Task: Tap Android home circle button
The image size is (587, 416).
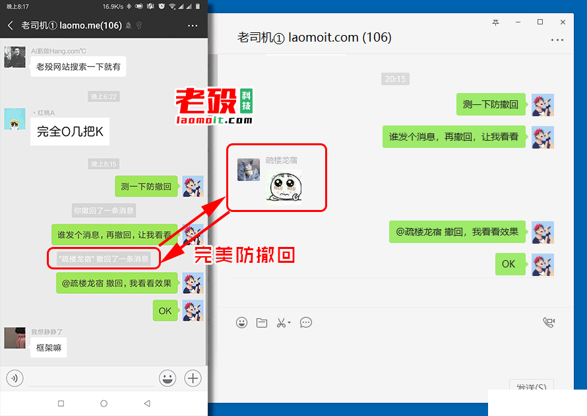Action: tap(104, 403)
